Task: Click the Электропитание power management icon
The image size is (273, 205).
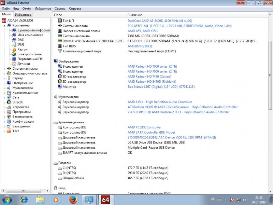Action: [14, 54]
